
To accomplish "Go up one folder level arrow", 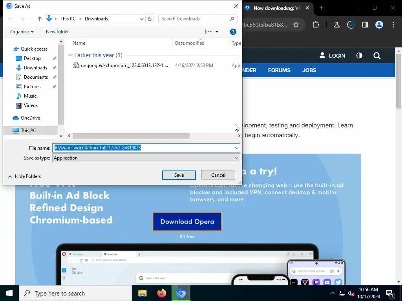I will (40, 19).
